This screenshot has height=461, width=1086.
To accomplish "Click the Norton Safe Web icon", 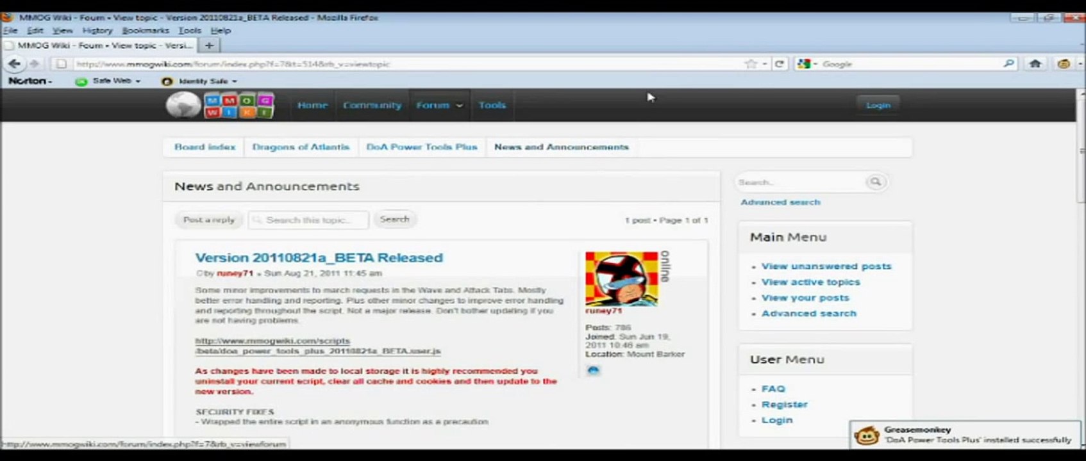I will (81, 81).
